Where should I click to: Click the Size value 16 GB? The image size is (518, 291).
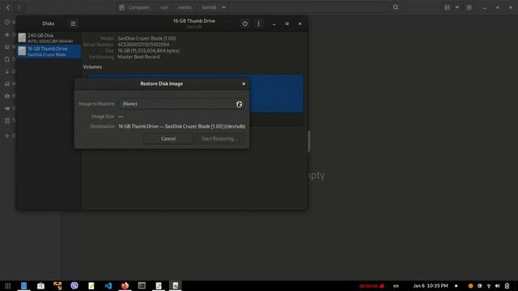coord(149,51)
